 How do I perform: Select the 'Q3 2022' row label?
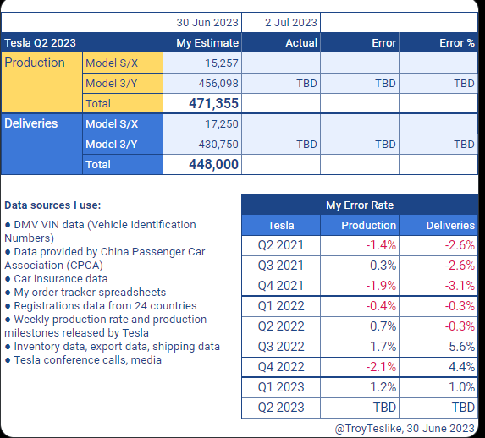281,347
